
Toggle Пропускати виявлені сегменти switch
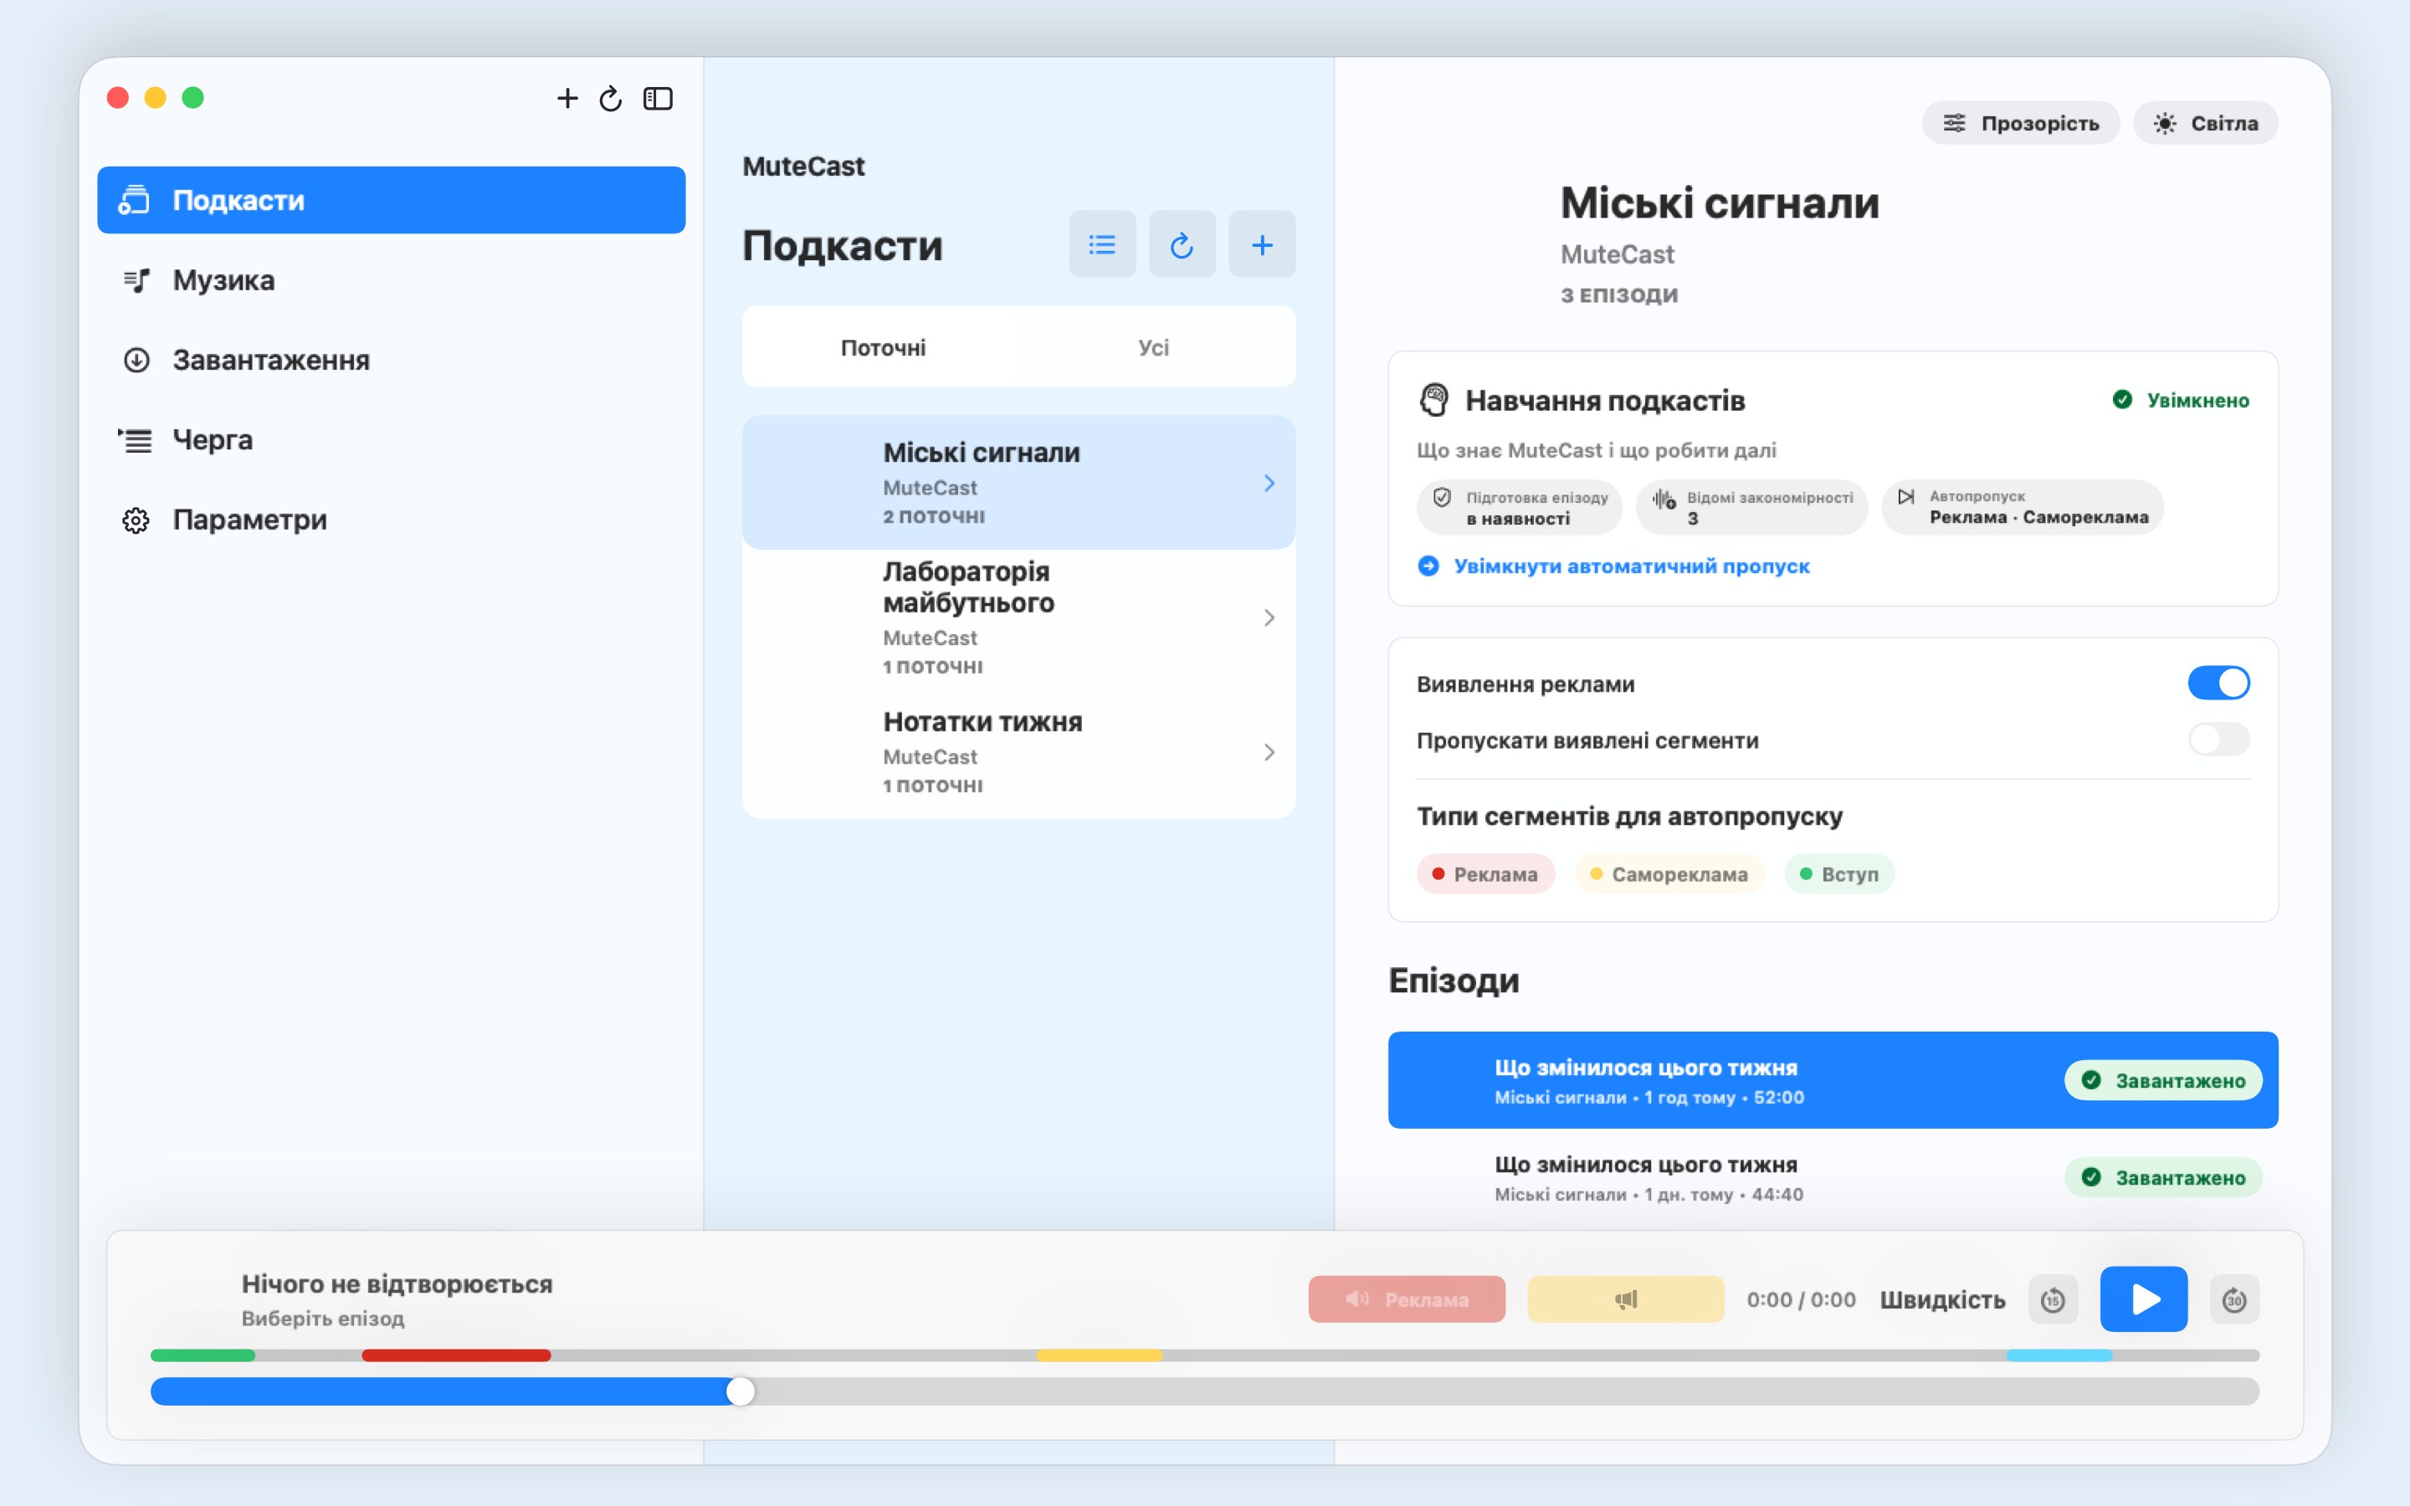pyautogui.click(x=2218, y=739)
